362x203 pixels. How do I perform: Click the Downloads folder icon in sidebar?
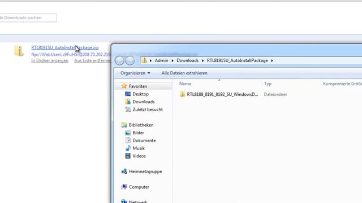128,101
